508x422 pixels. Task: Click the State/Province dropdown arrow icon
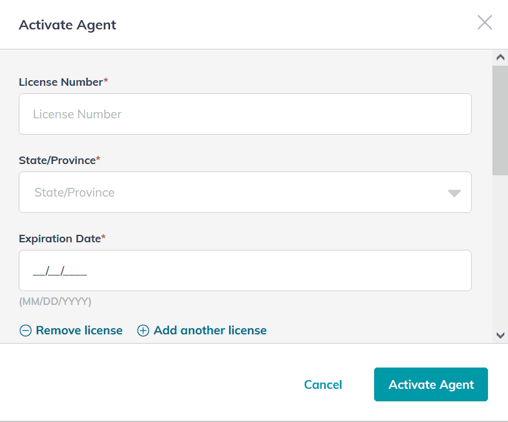(454, 194)
